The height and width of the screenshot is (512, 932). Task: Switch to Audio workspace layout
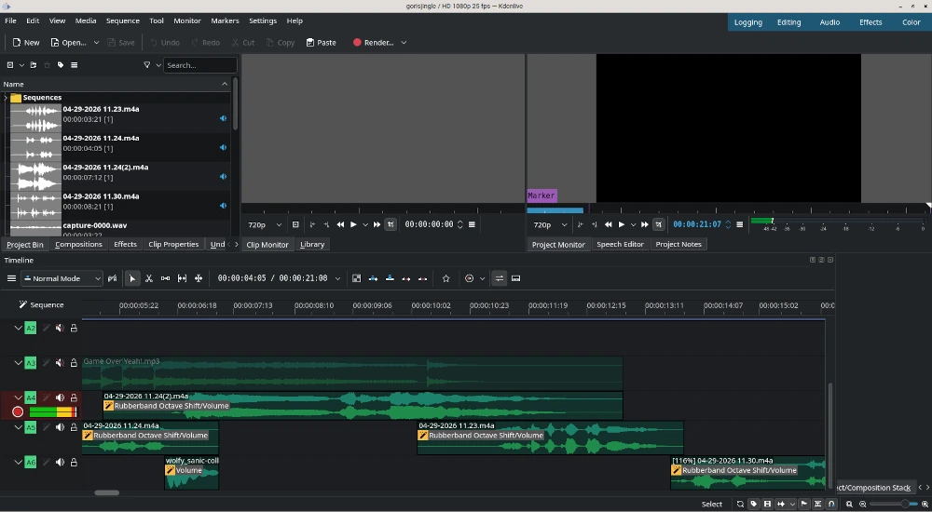(829, 22)
